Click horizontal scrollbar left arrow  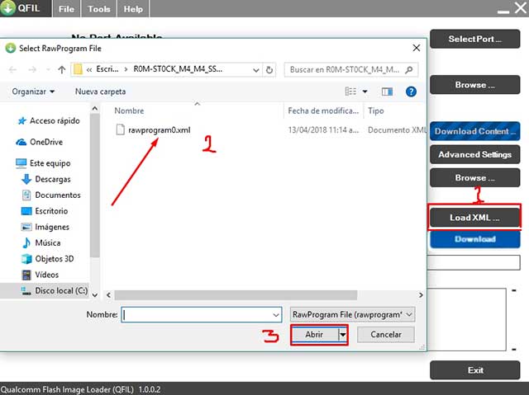[108, 295]
